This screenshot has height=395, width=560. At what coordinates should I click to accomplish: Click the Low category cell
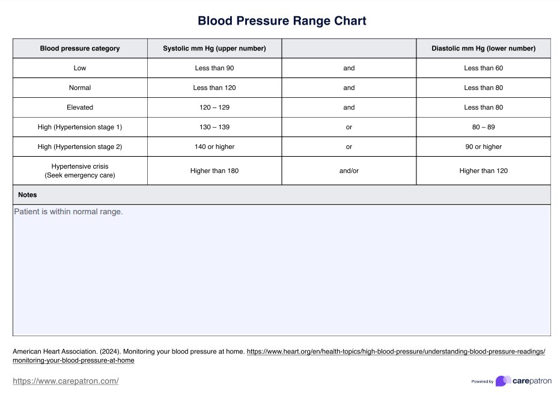click(x=80, y=68)
